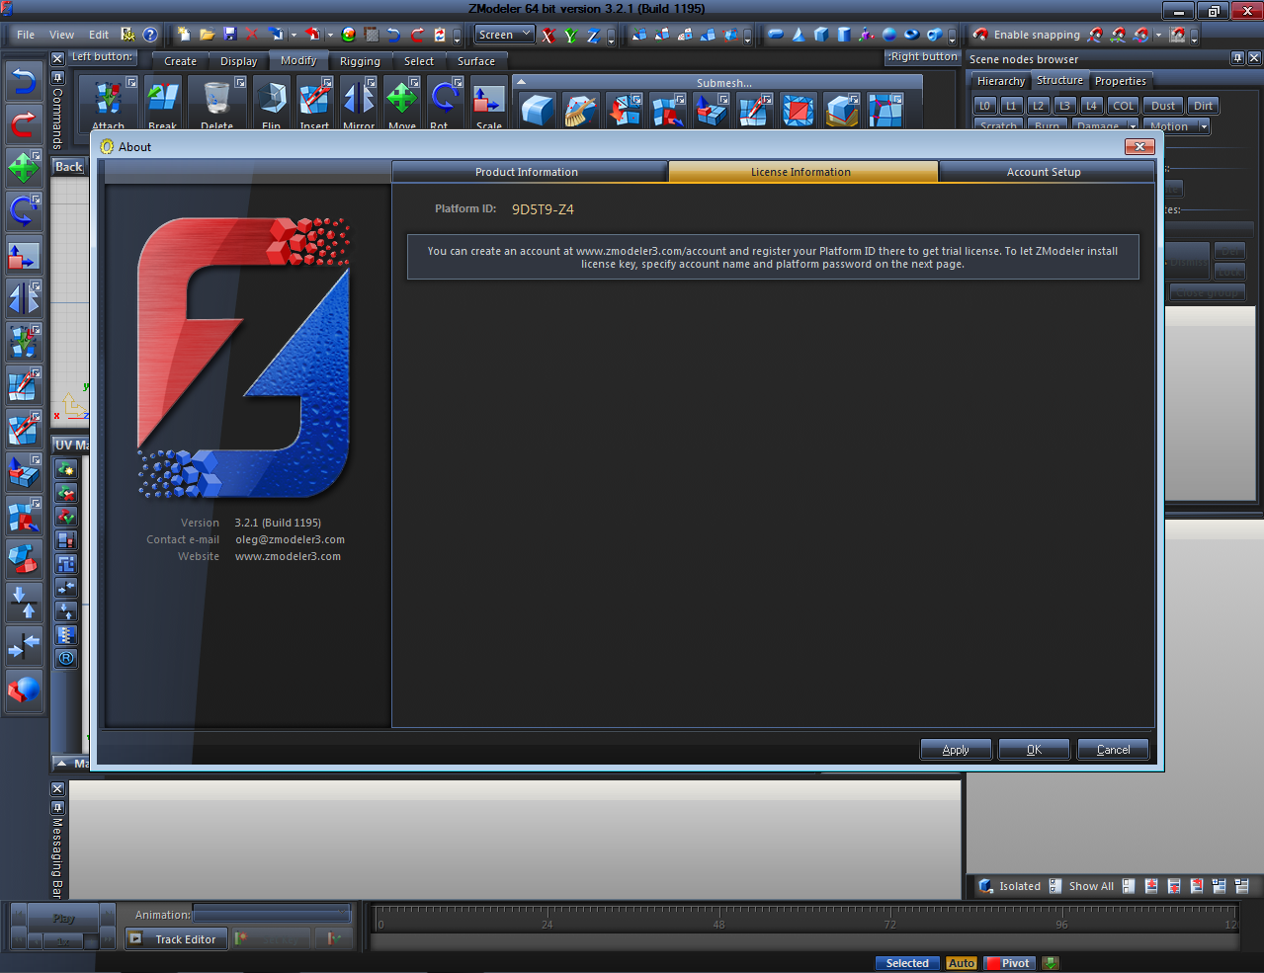This screenshot has width=1264, height=973.
Task: Select the red polygon face tool in Submesh panel
Action: pos(798,111)
